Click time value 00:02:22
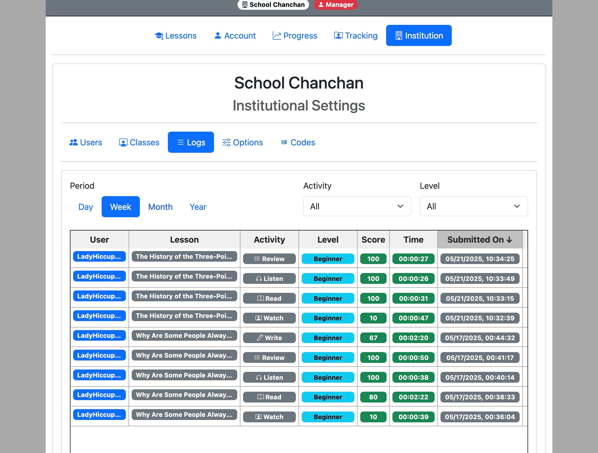 tap(413, 397)
